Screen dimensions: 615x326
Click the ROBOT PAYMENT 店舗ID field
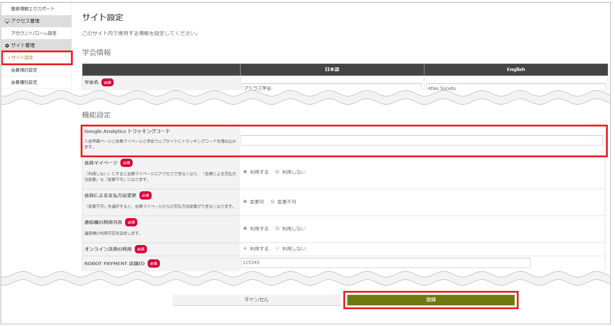386,263
